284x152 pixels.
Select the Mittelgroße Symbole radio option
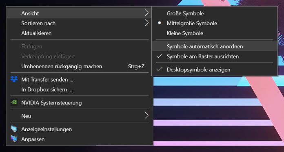tap(215, 23)
